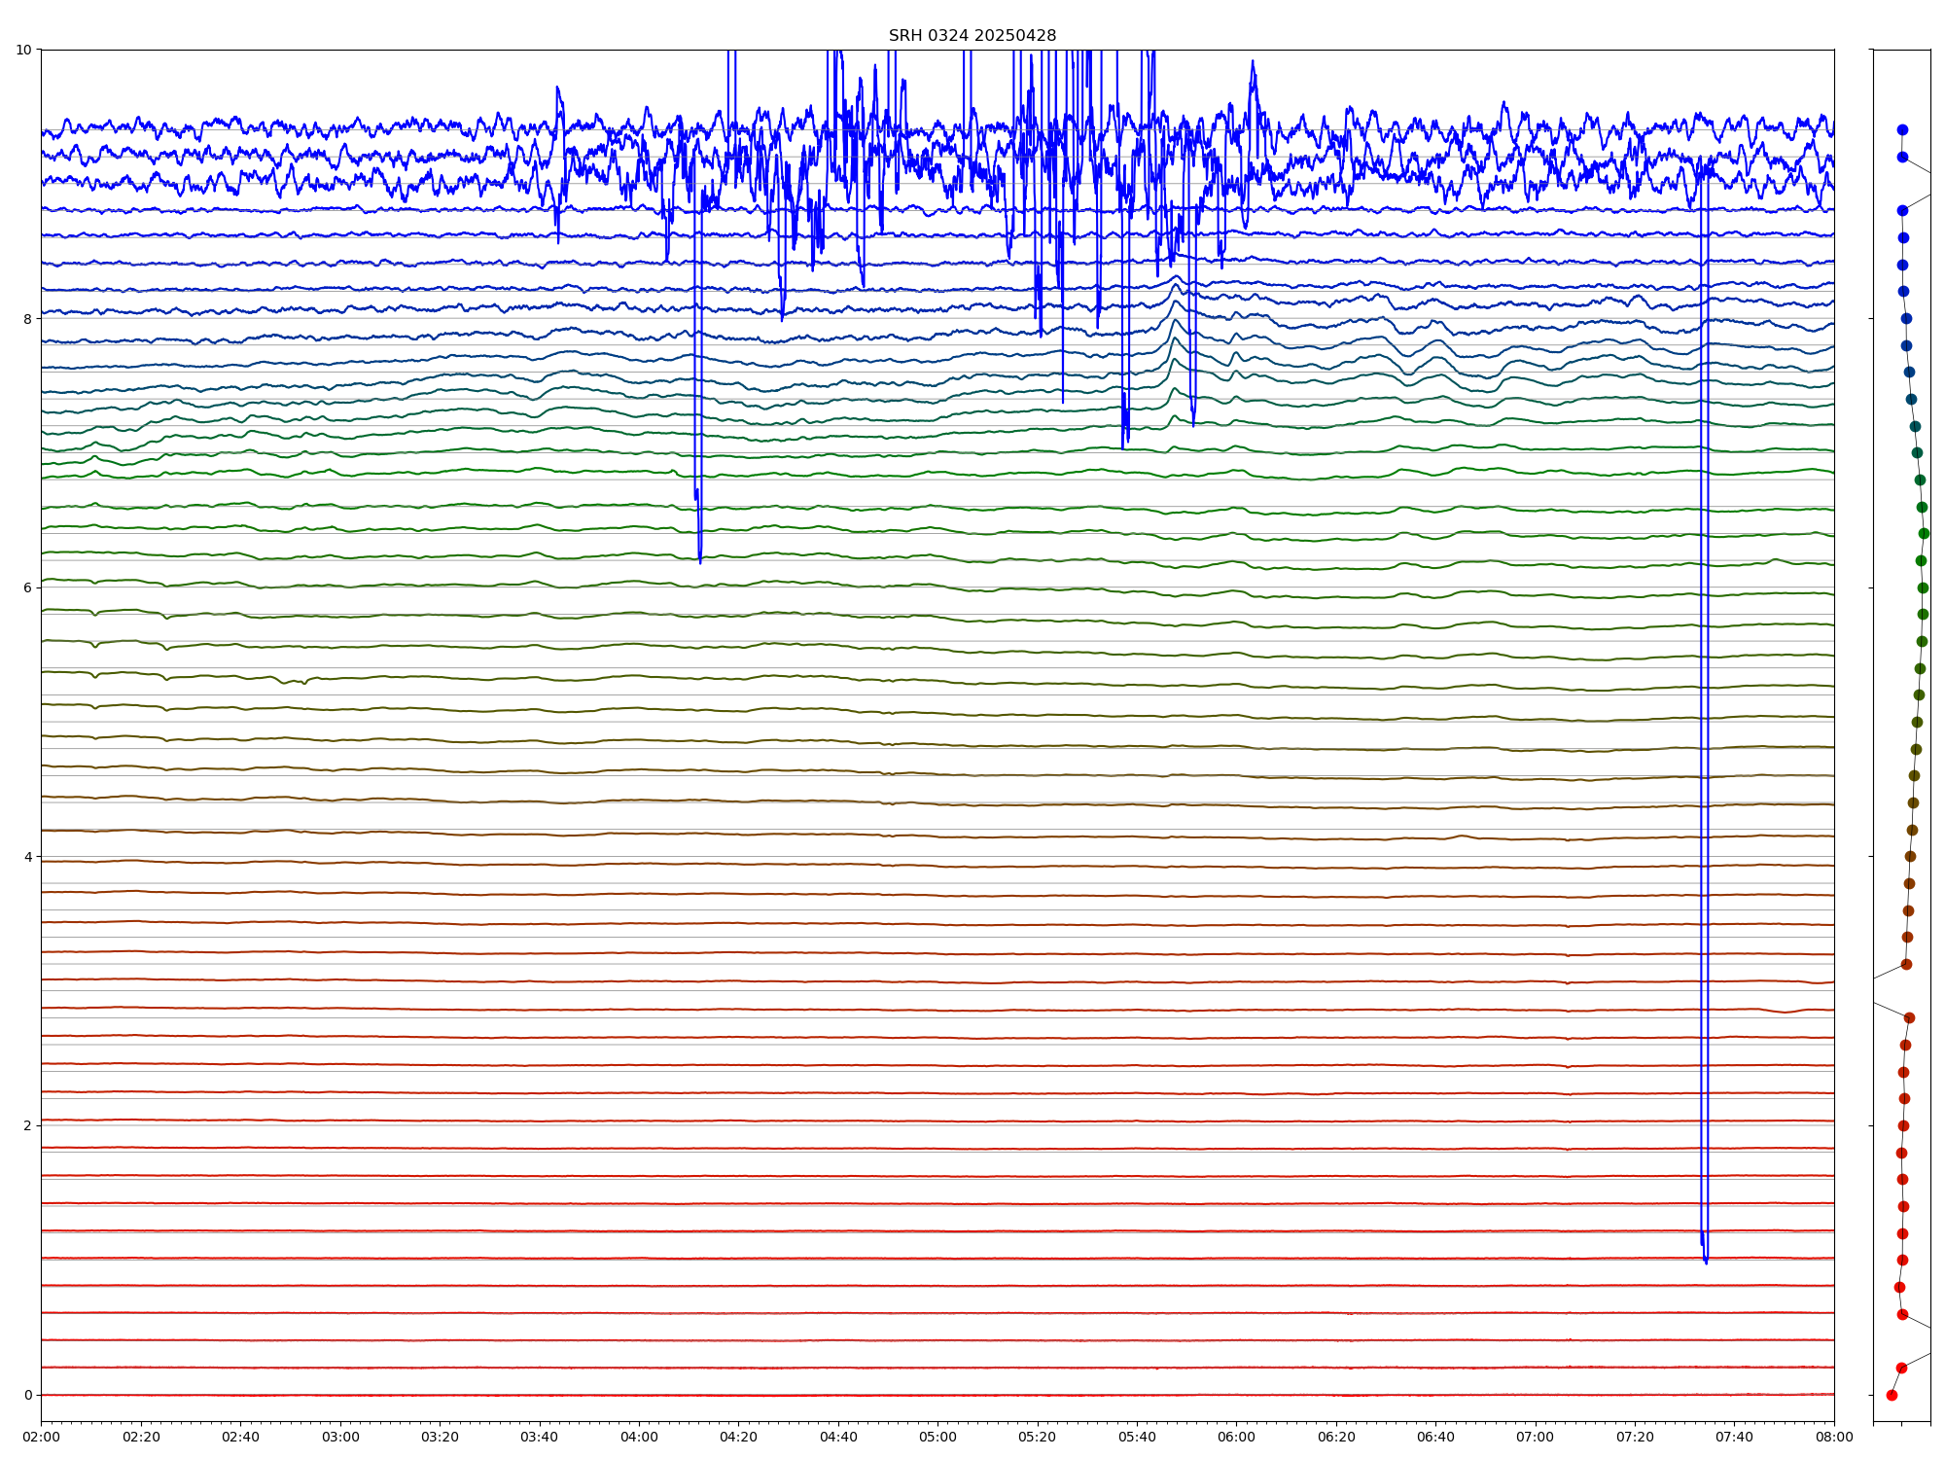The width and height of the screenshot is (1945, 1459).
Task: Click the topmost blue dot in the side panel
Action: (1902, 129)
